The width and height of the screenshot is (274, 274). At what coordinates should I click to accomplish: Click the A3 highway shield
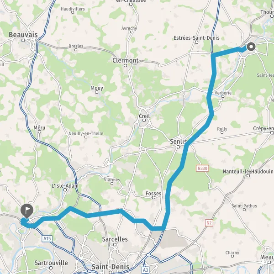pos(146,270)
